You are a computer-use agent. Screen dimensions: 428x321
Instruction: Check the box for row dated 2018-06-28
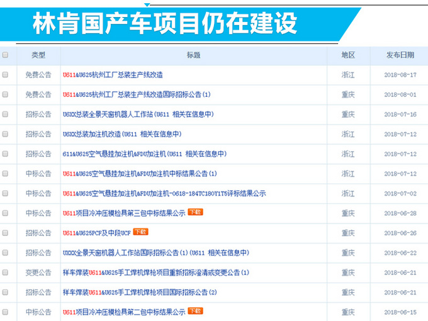[x=5, y=213]
